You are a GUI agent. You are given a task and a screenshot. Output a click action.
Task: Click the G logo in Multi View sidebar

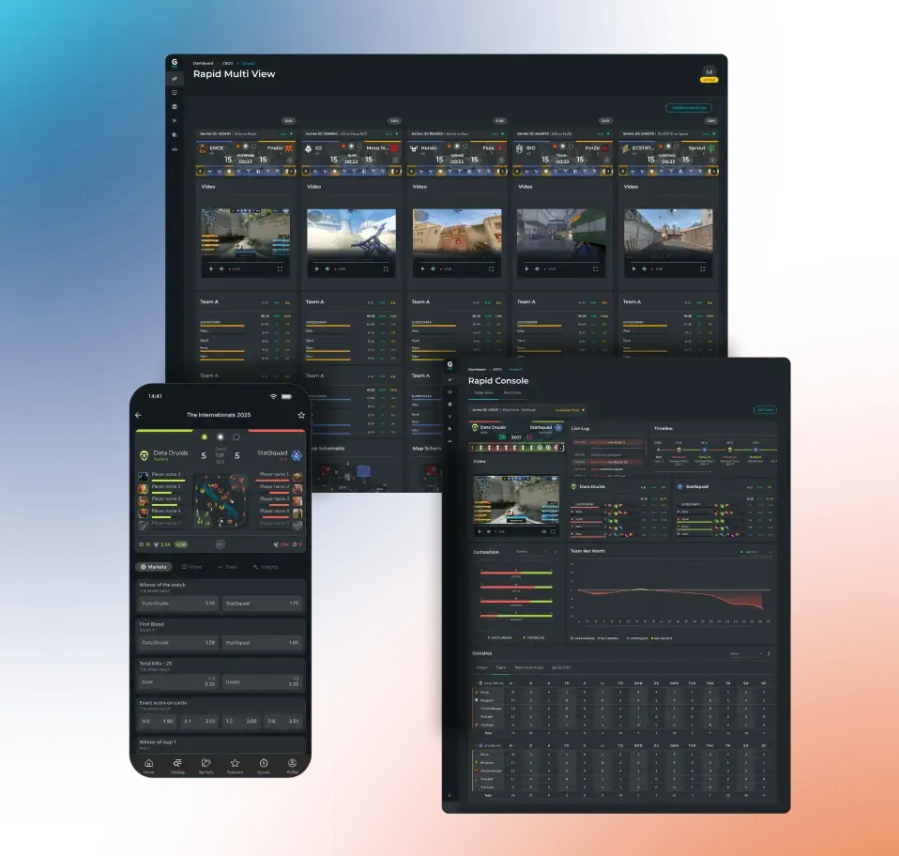click(x=174, y=62)
